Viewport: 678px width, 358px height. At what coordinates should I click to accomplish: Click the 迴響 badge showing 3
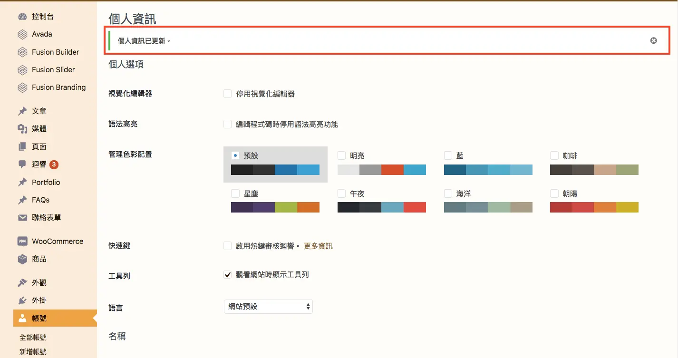tap(54, 165)
